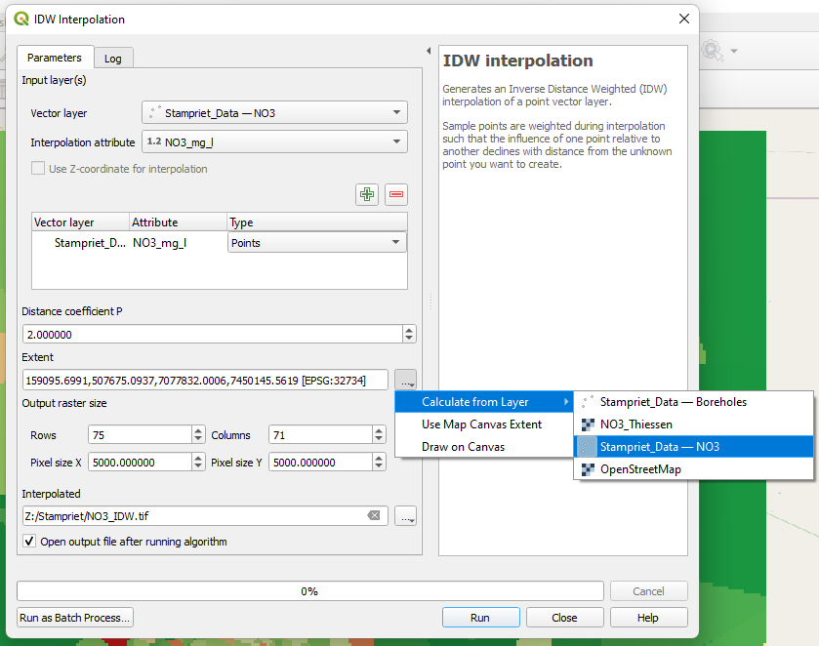Toggle Open output file after running algorithm
819x646 pixels.
(30, 542)
